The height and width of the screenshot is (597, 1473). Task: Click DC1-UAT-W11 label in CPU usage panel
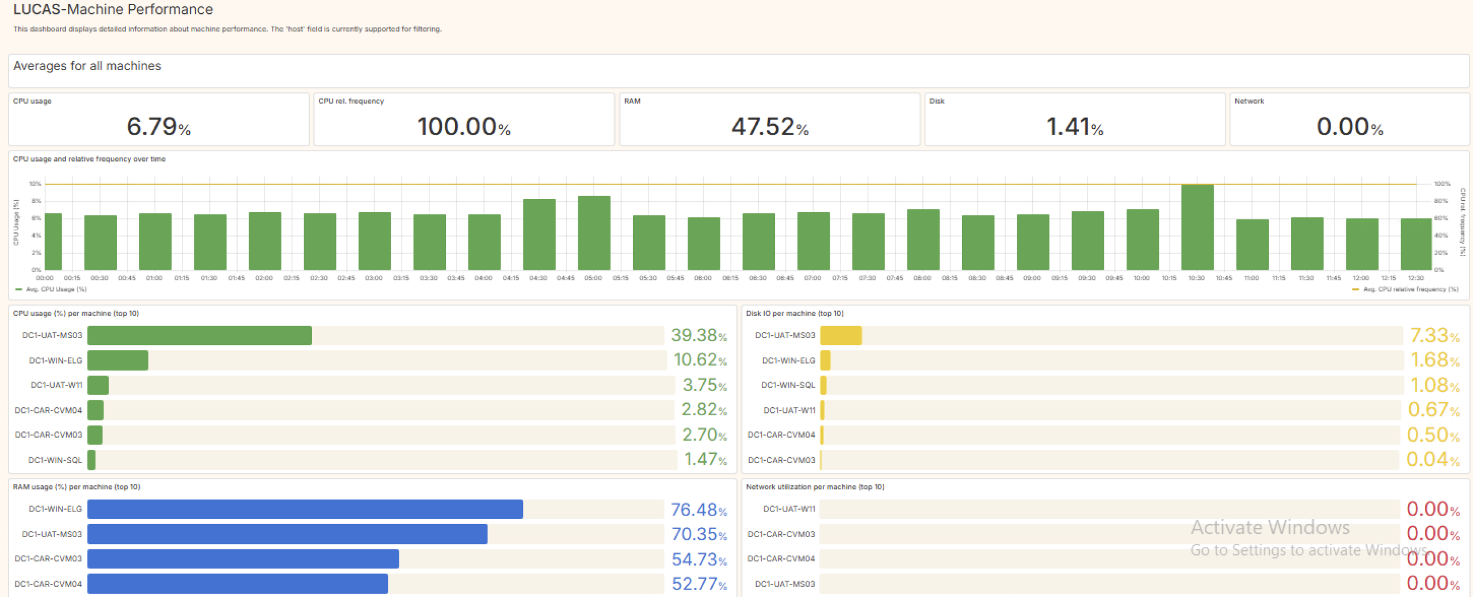[x=56, y=385]
